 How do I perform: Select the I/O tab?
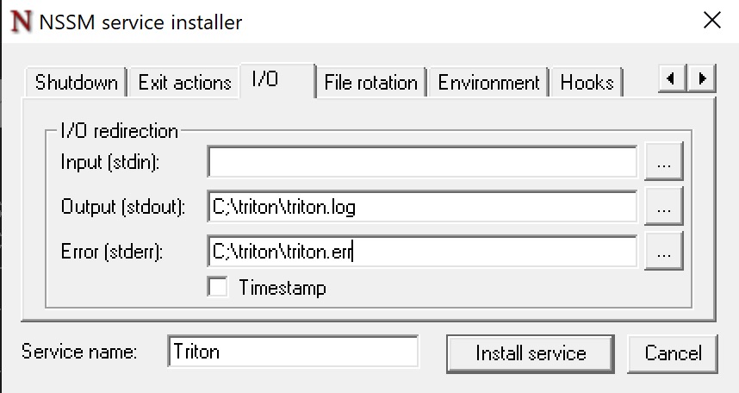click(x=265, y=80)
